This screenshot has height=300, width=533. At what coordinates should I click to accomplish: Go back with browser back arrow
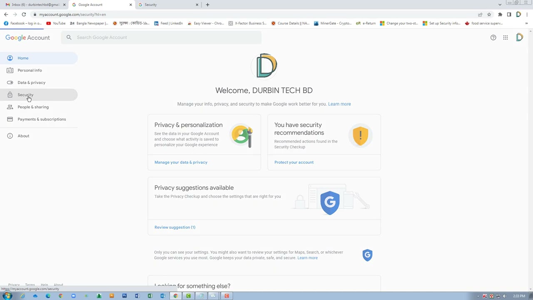point(6,15)
